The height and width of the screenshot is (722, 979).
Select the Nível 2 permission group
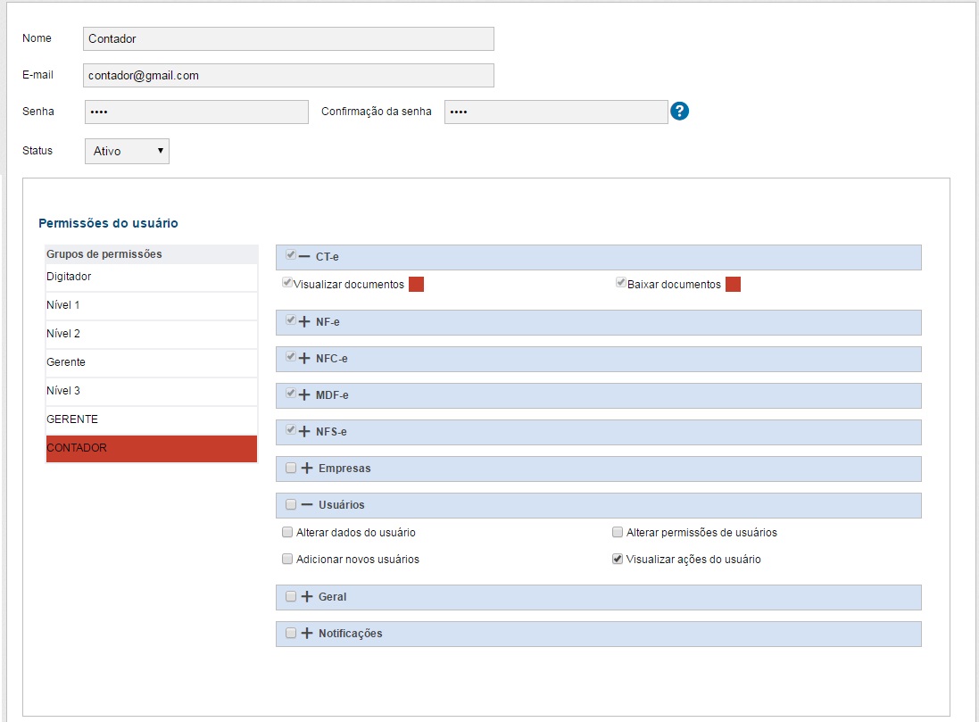(151, 334)
